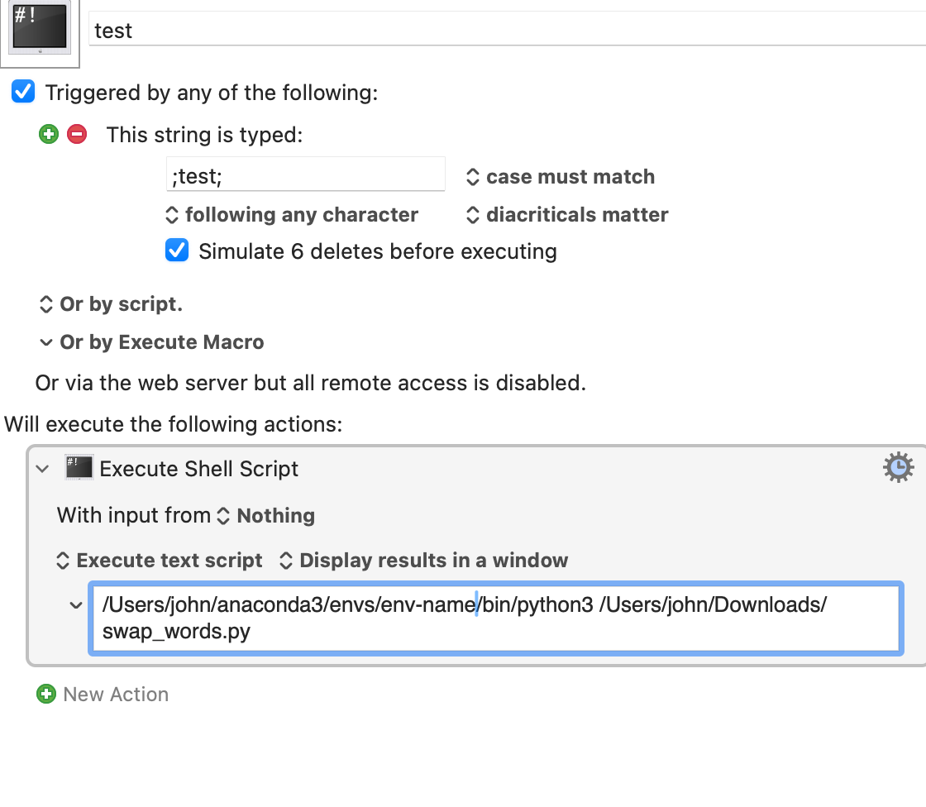Click the typed string field ;test;
Screen dimensions: 926x807
[x=305, y=175]
